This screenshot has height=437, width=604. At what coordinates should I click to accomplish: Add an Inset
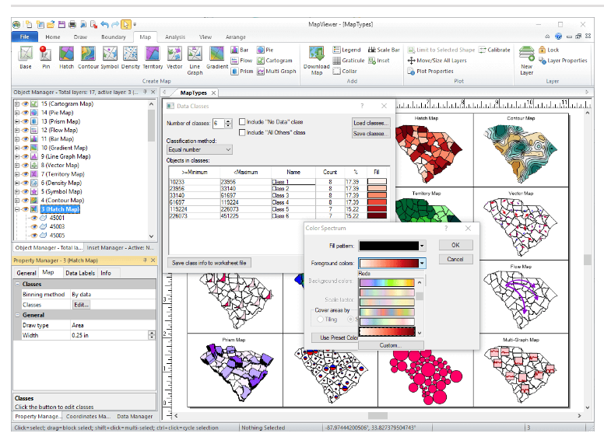[379, 61]
